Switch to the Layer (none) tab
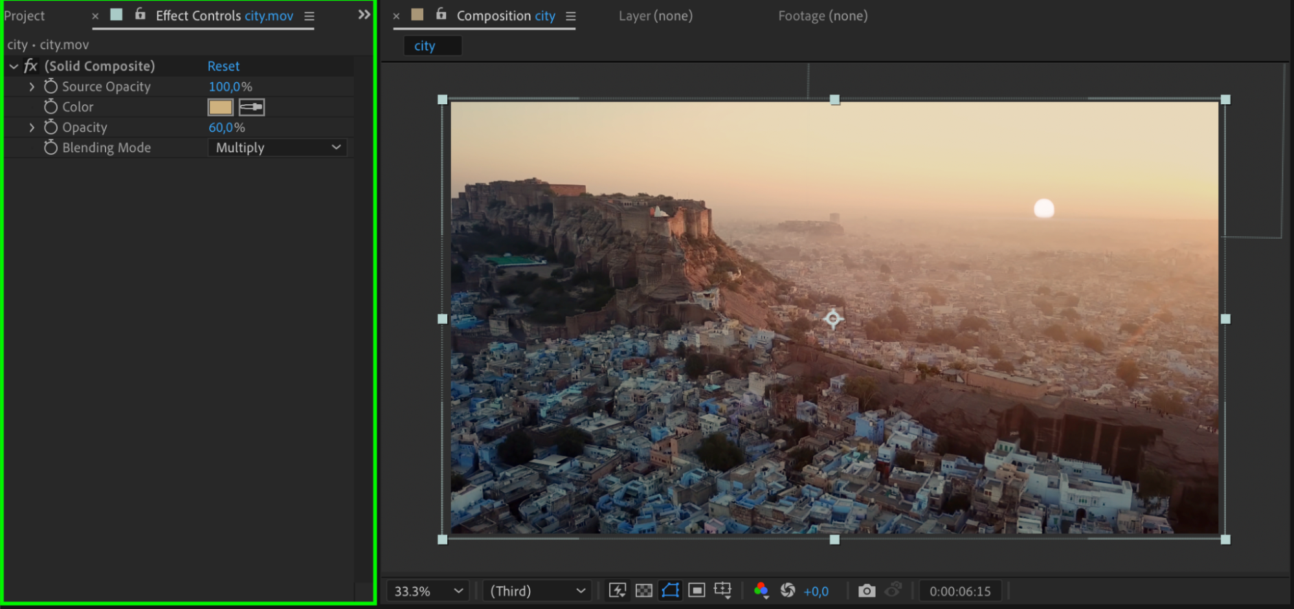Viewport: 1294px width, 609px height. (655, 16)
